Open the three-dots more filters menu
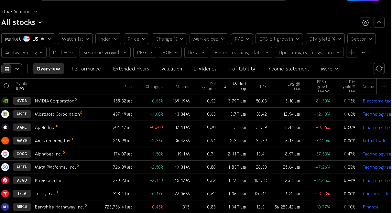 point(365,52)
